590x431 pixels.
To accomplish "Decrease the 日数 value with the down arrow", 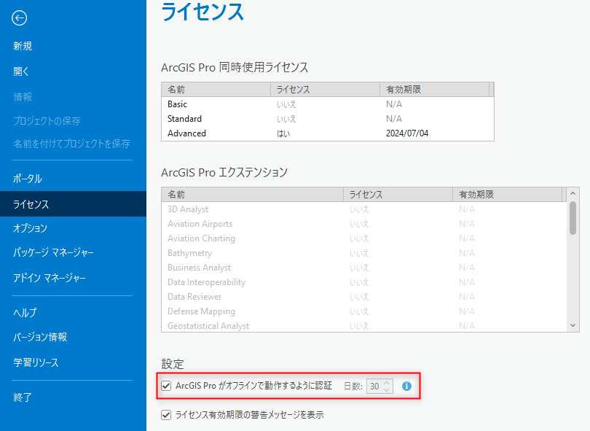I will pyautogui.click(x=387, y=389).
